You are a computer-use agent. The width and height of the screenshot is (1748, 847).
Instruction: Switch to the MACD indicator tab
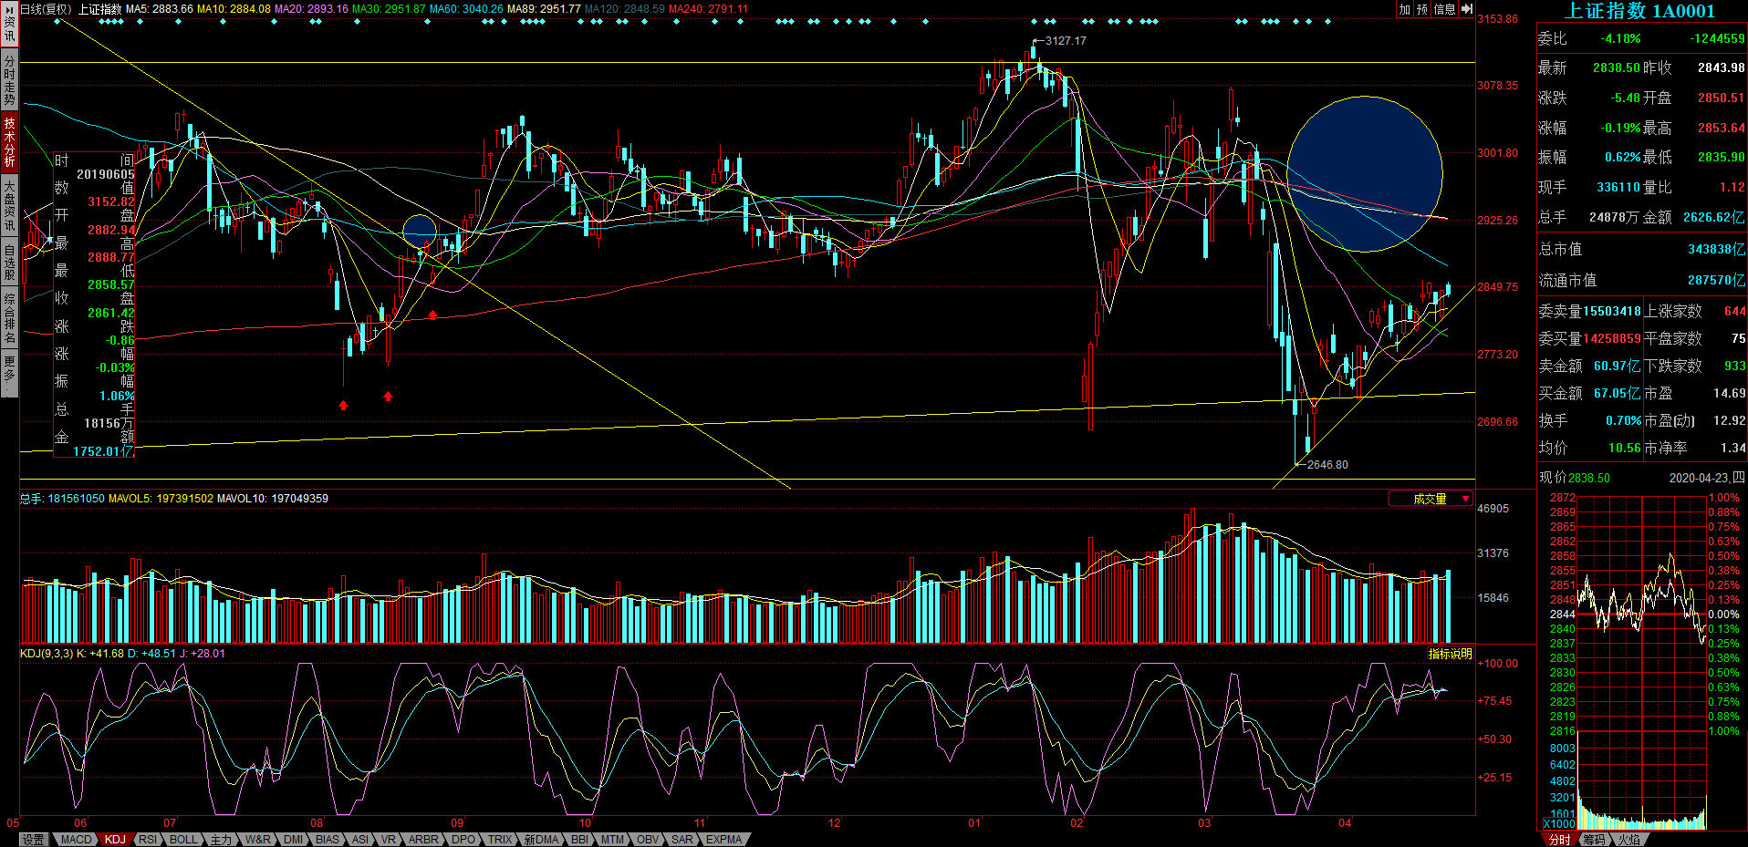click(x=77, y=840)
